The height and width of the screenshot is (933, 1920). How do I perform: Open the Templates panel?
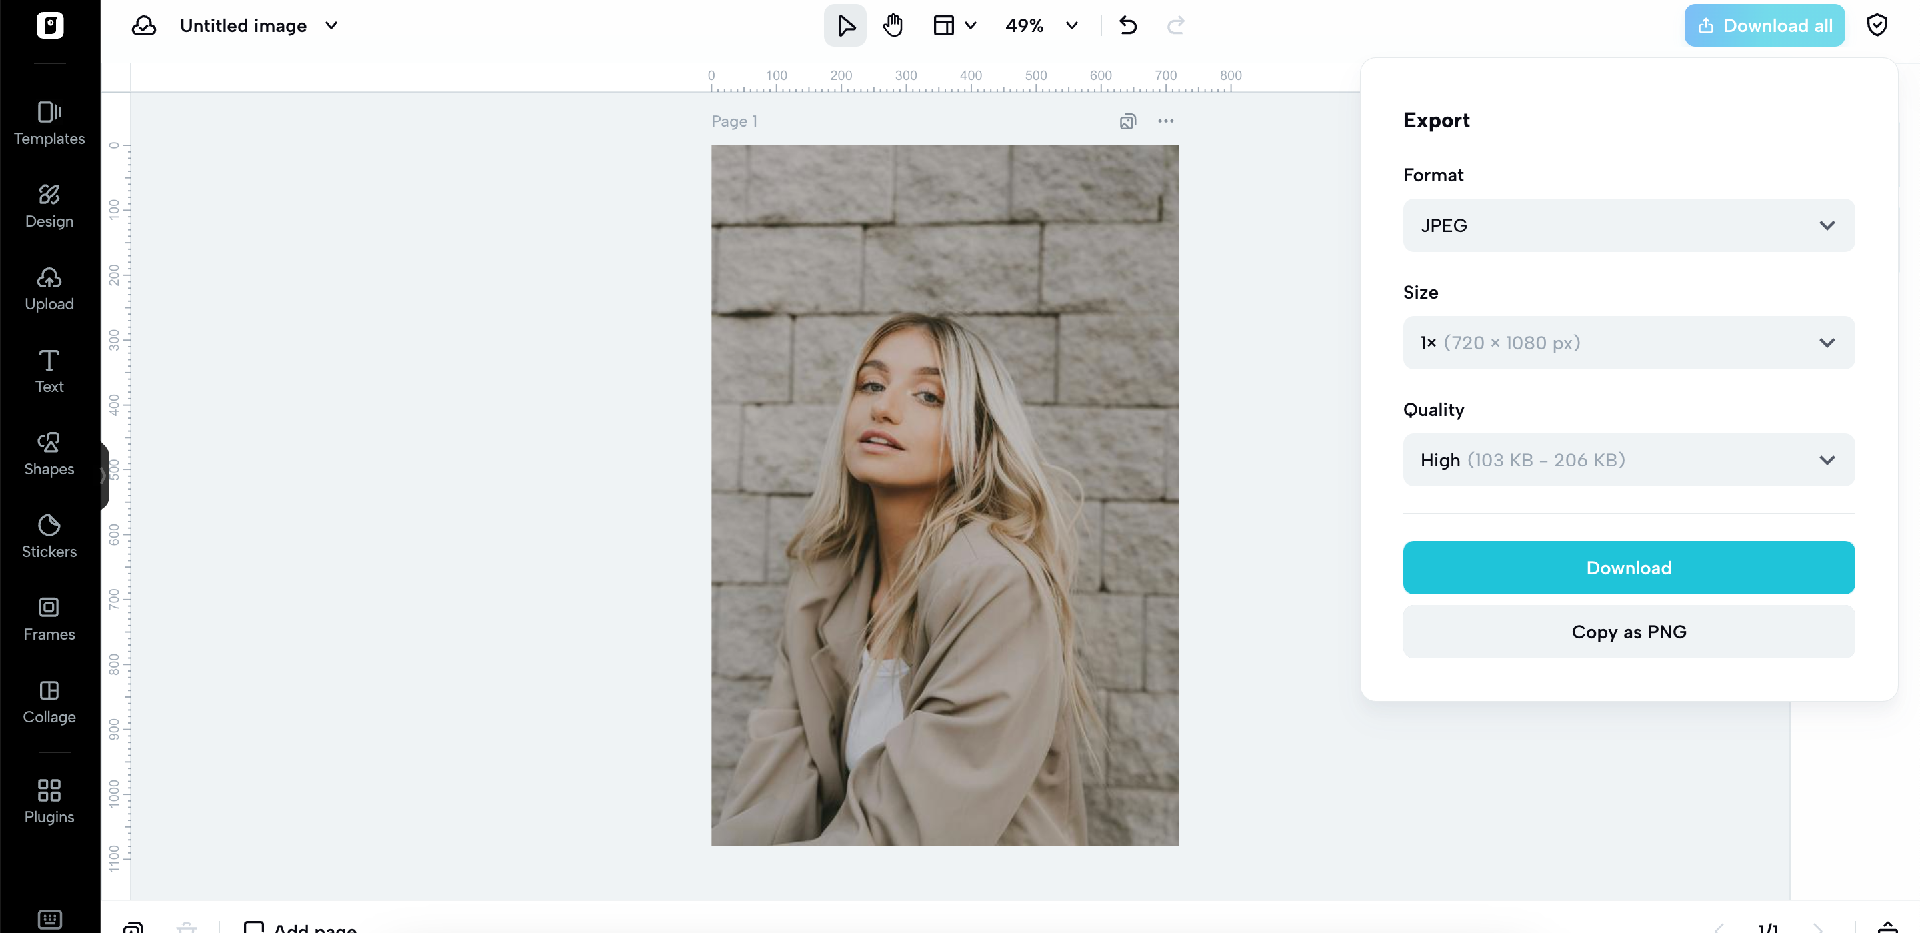click(x=49, y=124)
